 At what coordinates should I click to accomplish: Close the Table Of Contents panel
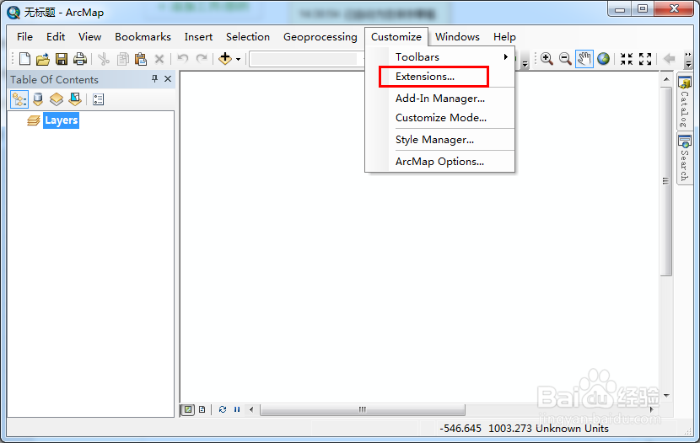tap(168, 79)
